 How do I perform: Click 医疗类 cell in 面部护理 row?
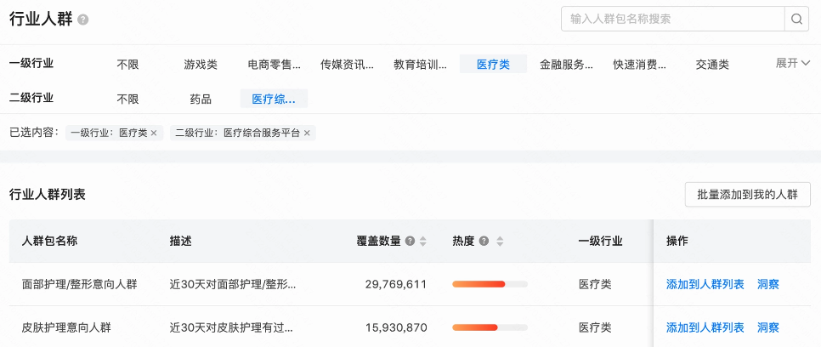(x=595, y=285)
